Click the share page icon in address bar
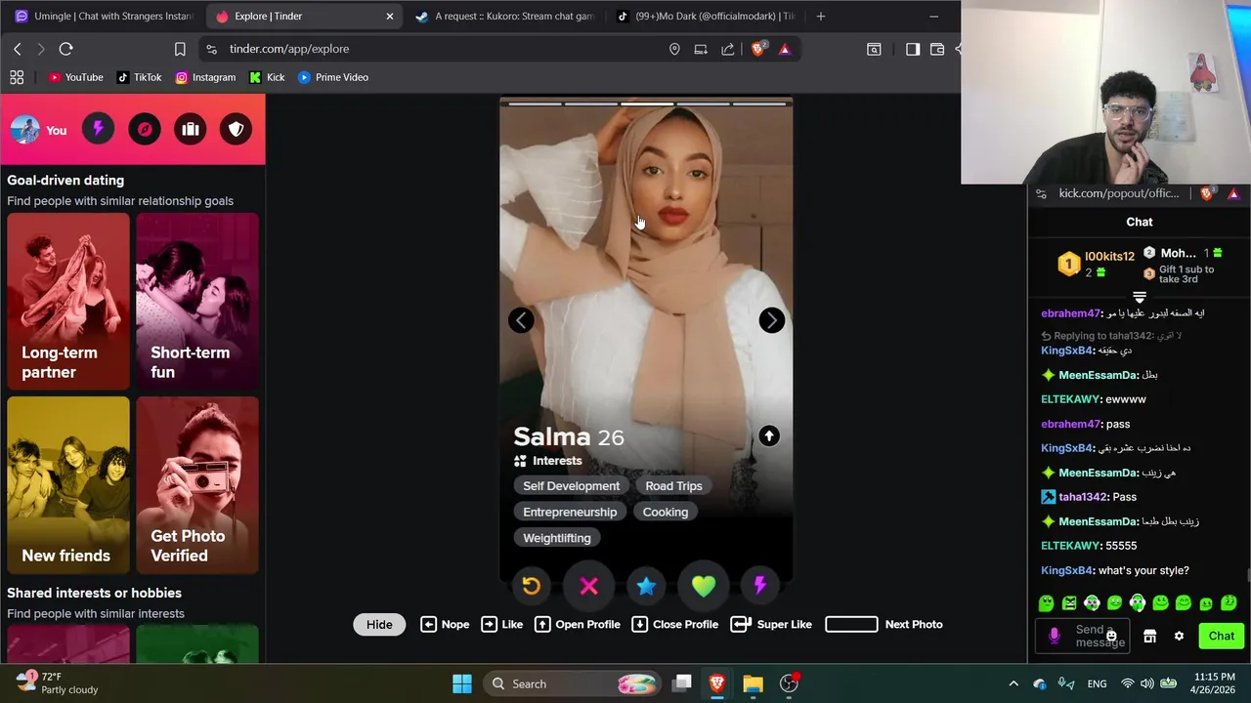1251x703 pixels. pos(728,49)
